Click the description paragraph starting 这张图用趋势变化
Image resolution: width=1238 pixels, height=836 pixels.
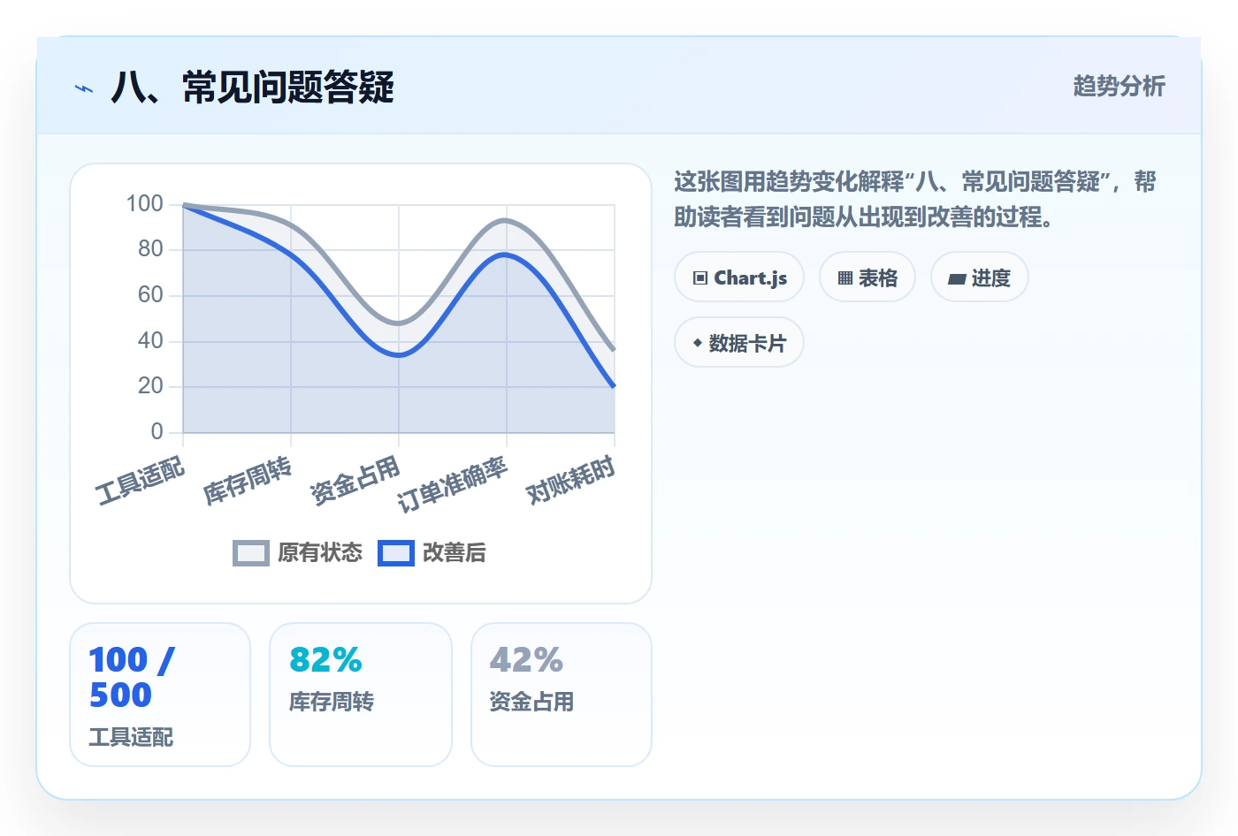915,199
